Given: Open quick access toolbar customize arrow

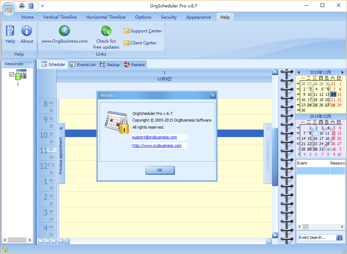Looking at the screenshot, I should pos(42,6).
